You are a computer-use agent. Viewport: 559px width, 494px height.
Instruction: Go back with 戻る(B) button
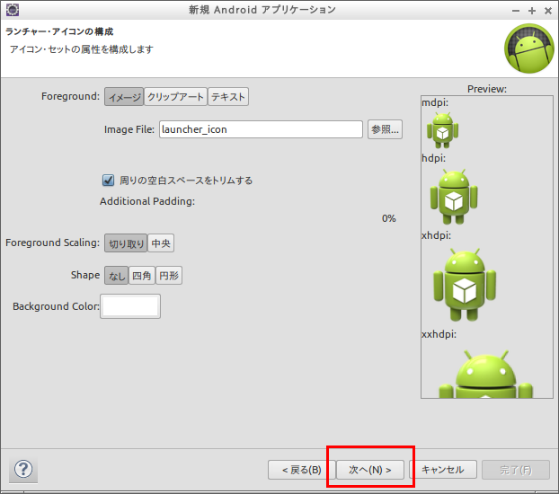point(302,470)
